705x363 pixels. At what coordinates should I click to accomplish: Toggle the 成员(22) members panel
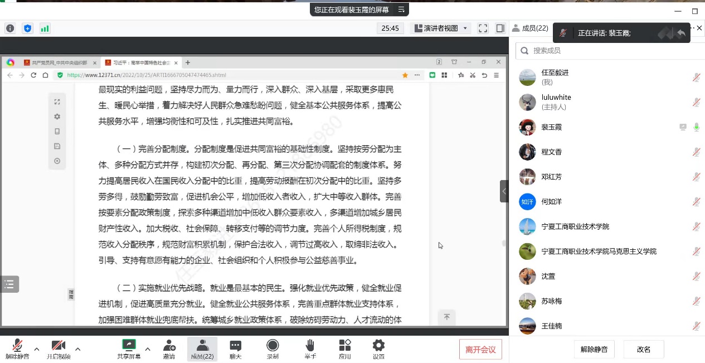202,349
